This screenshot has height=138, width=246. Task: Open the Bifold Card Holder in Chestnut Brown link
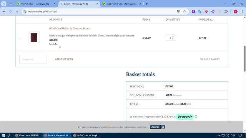(x=70, y=28)
